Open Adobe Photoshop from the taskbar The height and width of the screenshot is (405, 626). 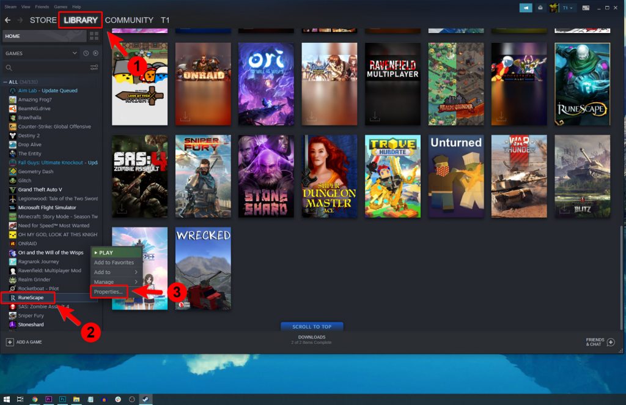63,399
